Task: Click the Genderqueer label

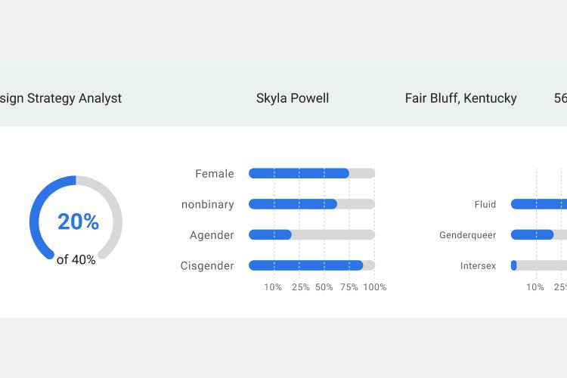Action: pos(467,235)
